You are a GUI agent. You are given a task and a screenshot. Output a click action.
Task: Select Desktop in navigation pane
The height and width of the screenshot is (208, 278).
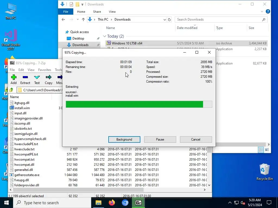78,38
